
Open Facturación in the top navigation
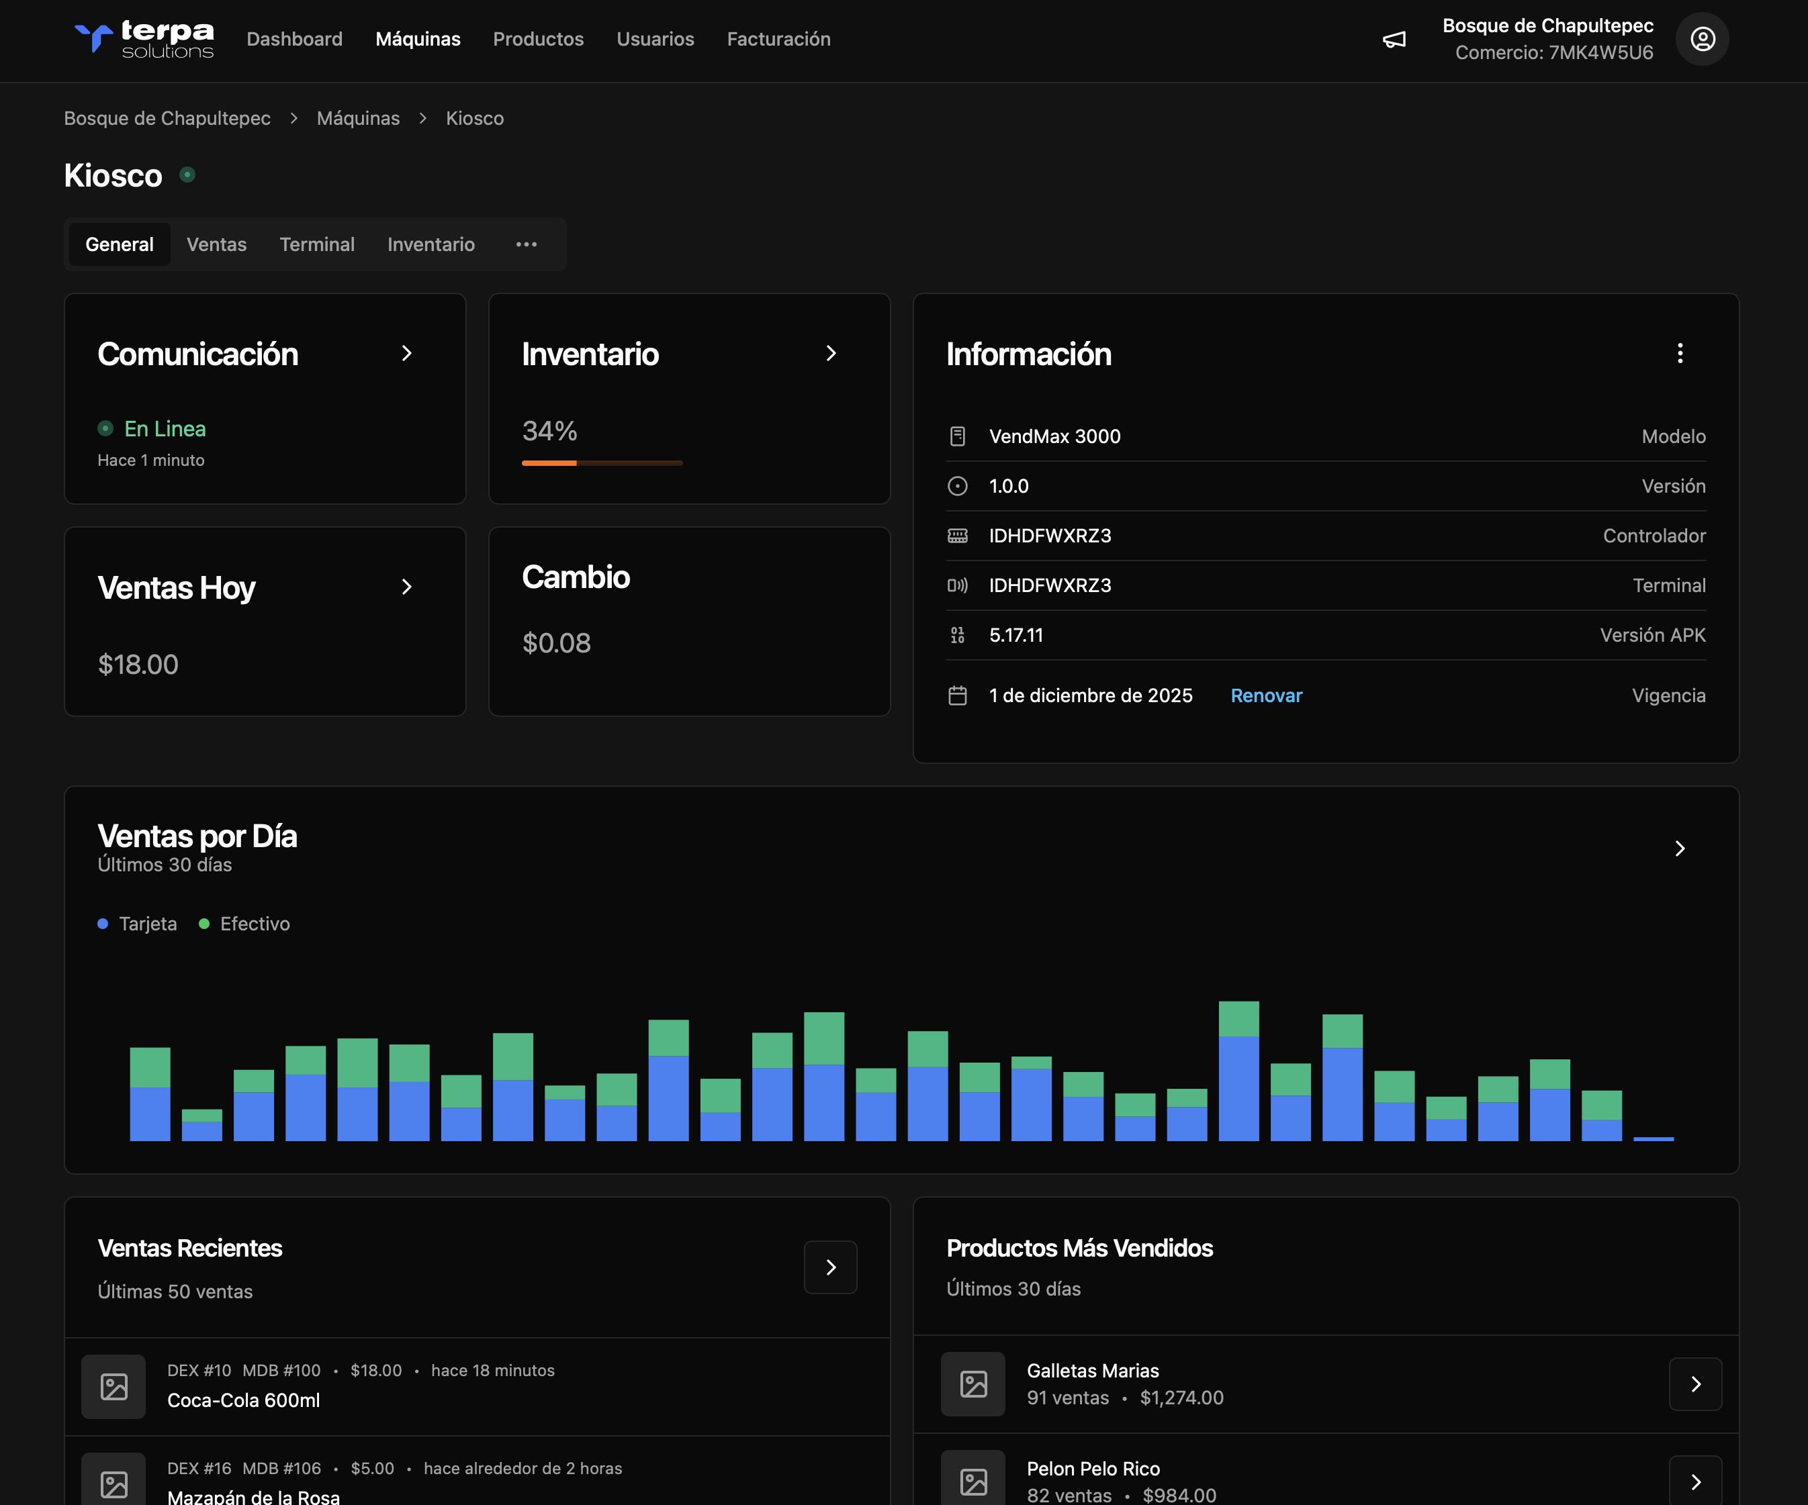coord(778,40)
